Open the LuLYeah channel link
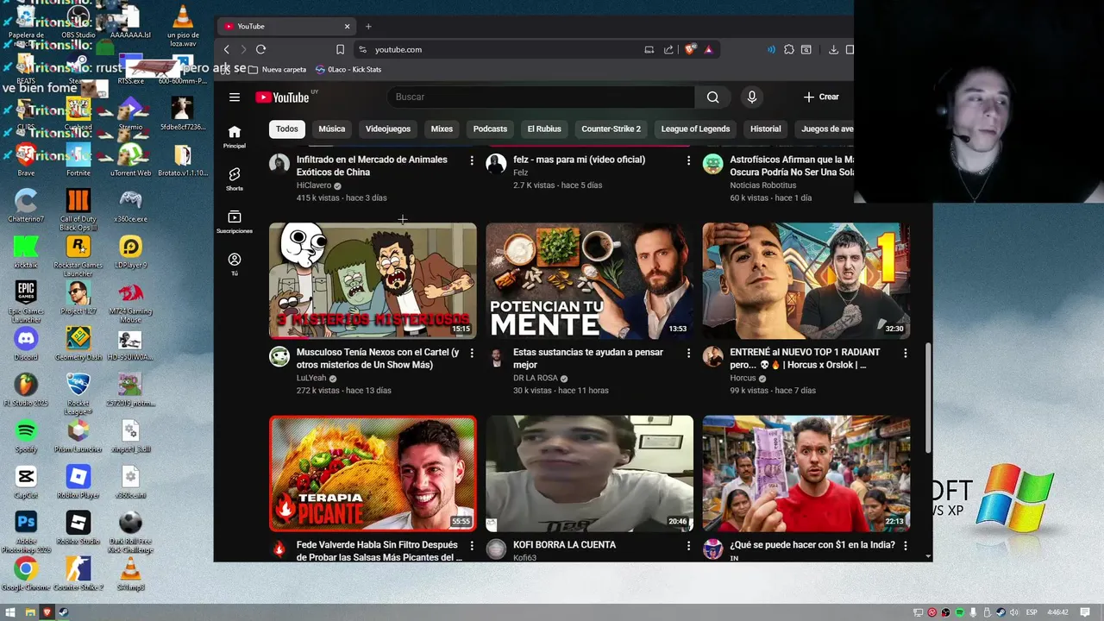 click(x=311, y=378)
